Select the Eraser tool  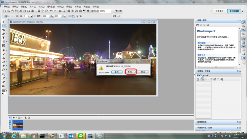click(x=4, y=66)
